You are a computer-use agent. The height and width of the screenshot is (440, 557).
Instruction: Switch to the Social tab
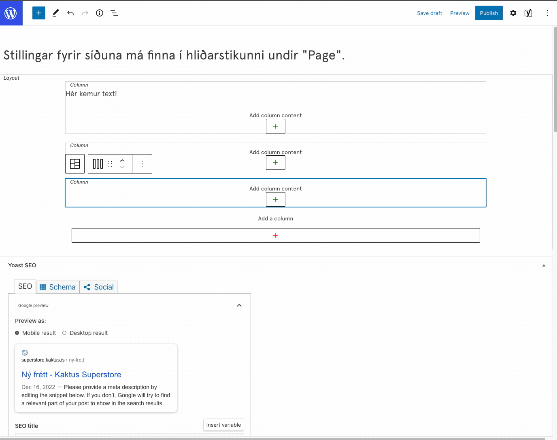(99, 287)
